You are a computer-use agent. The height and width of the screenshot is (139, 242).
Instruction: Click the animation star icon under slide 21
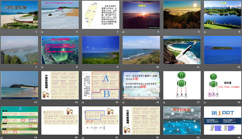pyautogui.click(x=83, y=138)
